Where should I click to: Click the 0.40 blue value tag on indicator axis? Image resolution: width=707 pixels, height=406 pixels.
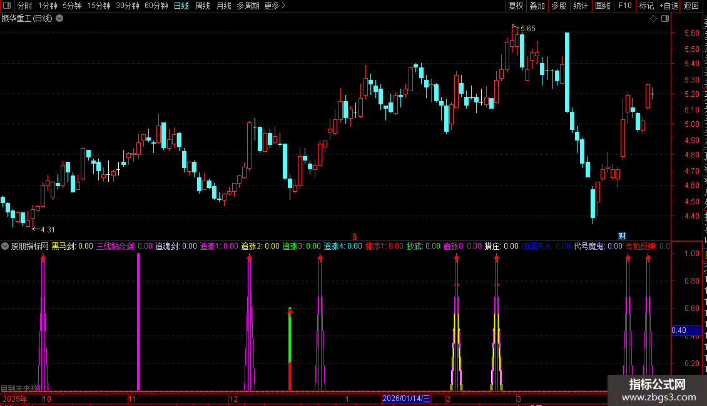(x=687, y=330)
